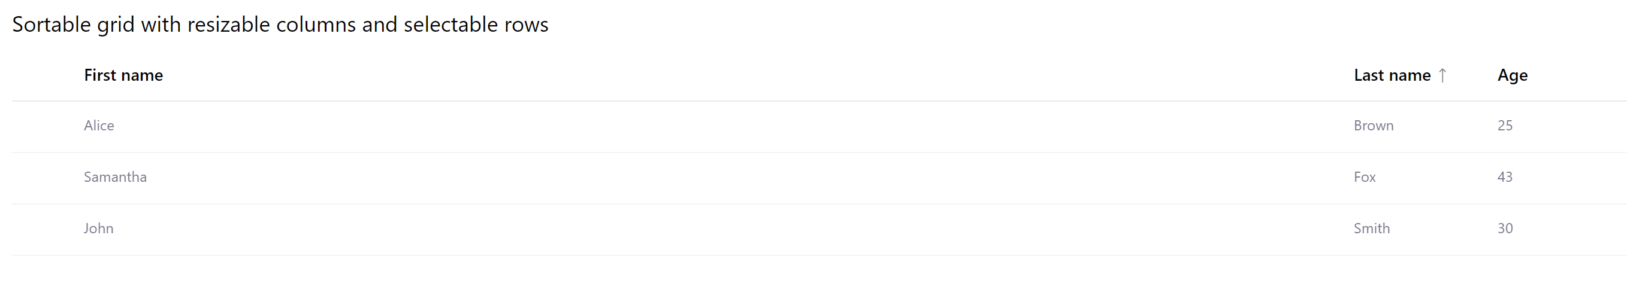The height and width of the screenshot is (299, 1627).
Task: Click the ascending sort arrow beside Last name
Action: (1442, 76)
